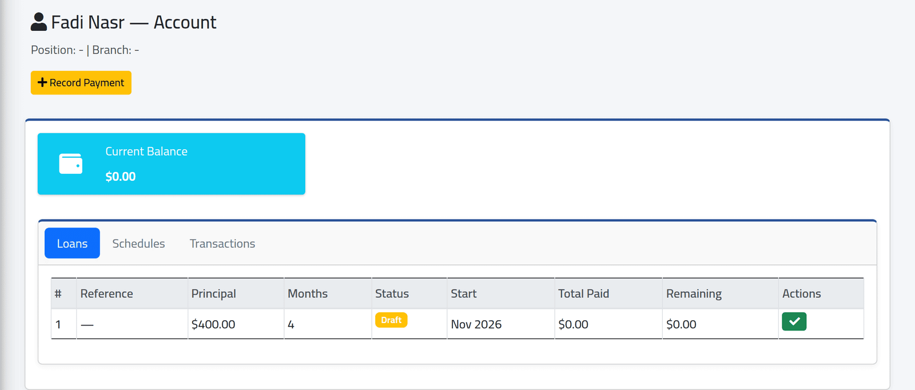Click the user profile icon beside Fadi Nasr

[39, 22]
